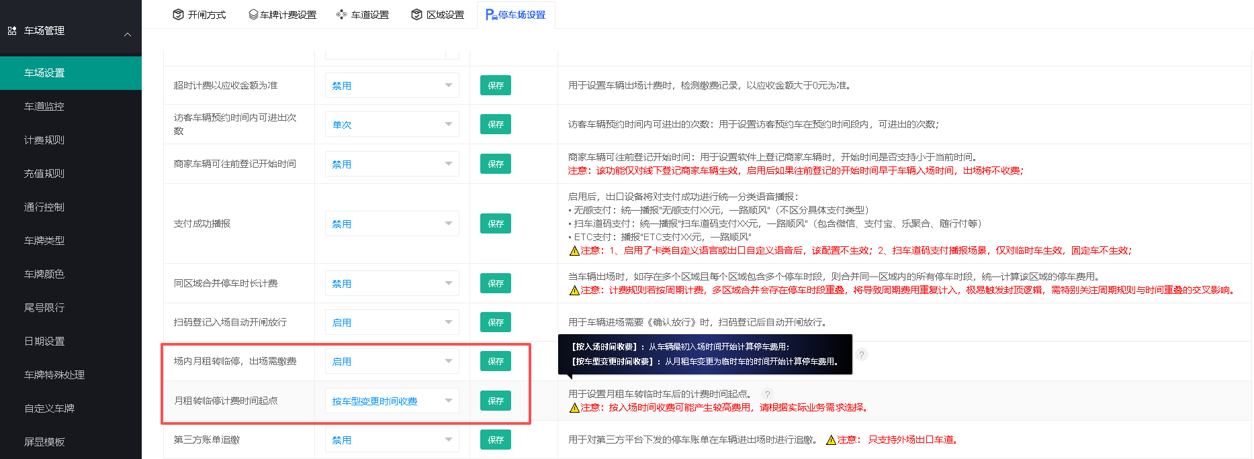Click the question mark beside 月租转临时车 description
1254x459 pixels.
[x=768, y=395]
